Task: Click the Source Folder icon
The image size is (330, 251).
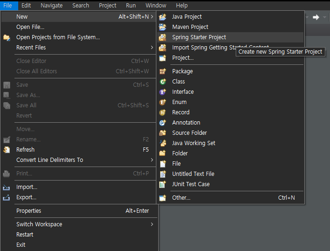Action: 162,133
